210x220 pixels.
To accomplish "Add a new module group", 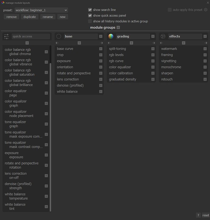I will pyautogui.click(x=118, y=28).
